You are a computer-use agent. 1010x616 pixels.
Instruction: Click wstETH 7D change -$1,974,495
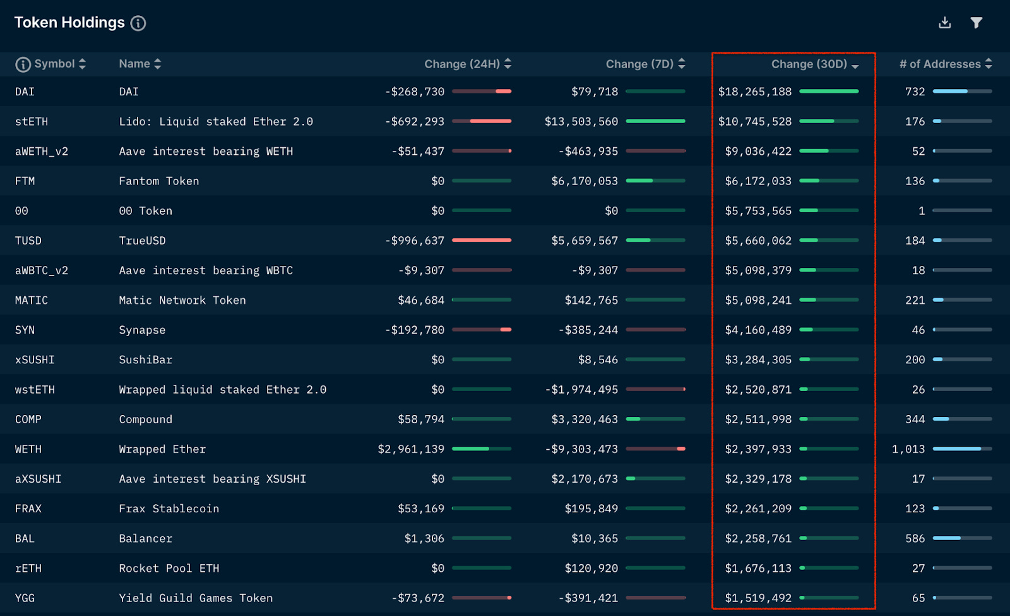tap(581, 389)
